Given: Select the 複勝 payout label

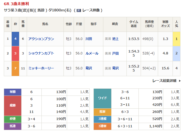Looking at the screenshot, I should coord(13,106).
